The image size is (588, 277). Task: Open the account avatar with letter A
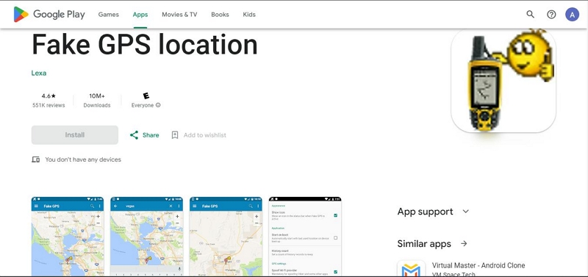pyautogui.click(x=573, y=15)
